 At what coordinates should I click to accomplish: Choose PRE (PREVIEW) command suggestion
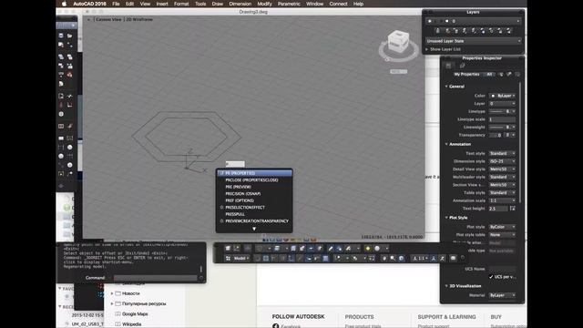pos(254,187)
